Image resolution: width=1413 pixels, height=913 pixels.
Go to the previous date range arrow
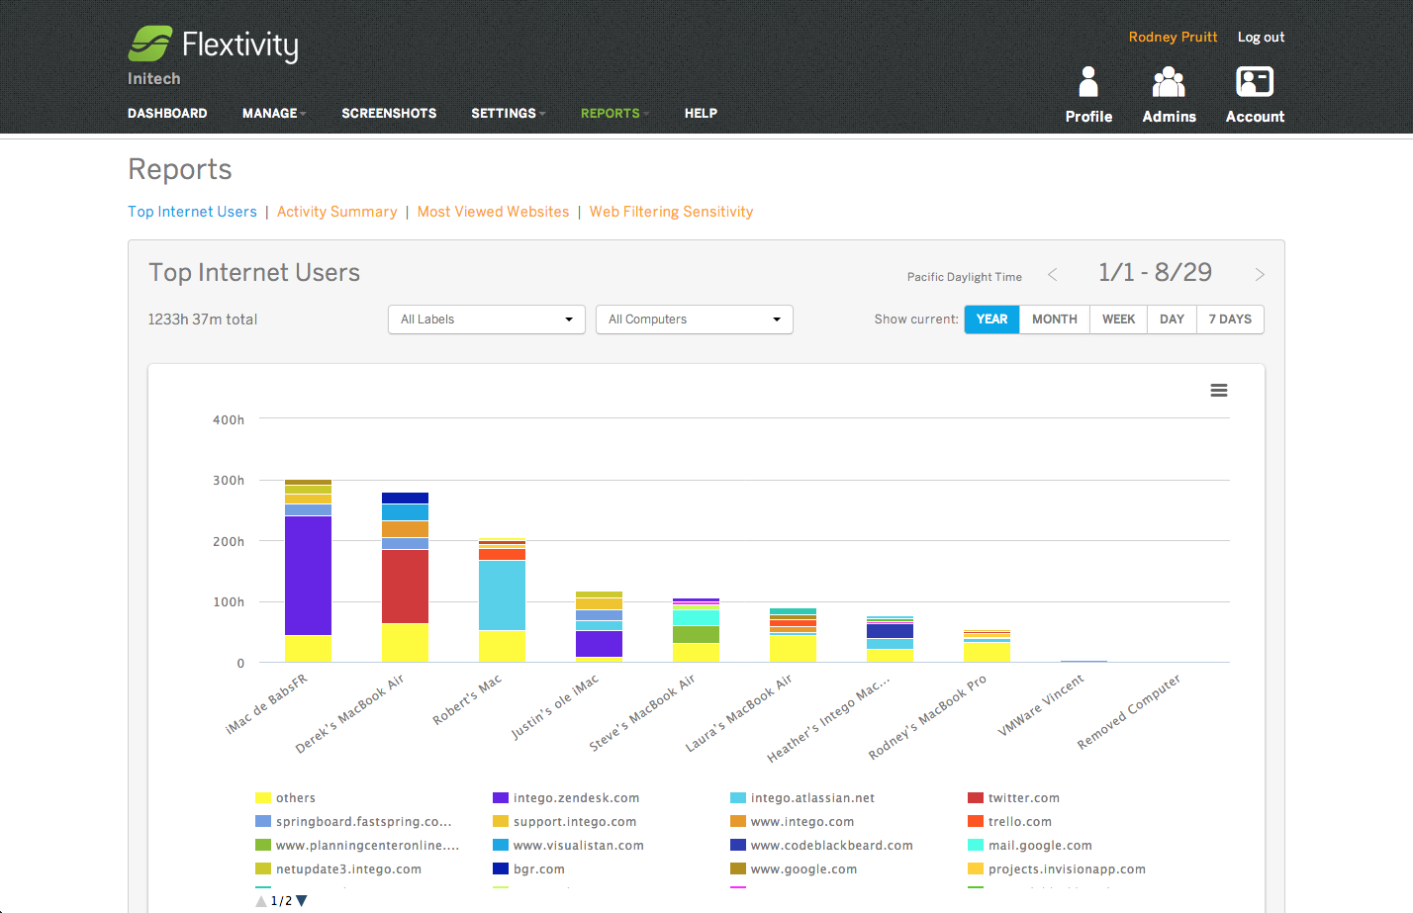[x=1052, y=274]
